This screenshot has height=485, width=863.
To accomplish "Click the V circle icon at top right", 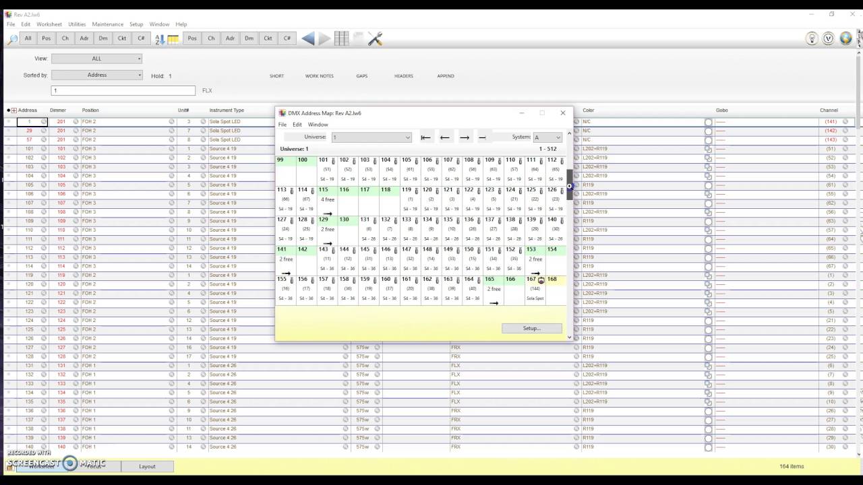I will click(x=829, y=38).
